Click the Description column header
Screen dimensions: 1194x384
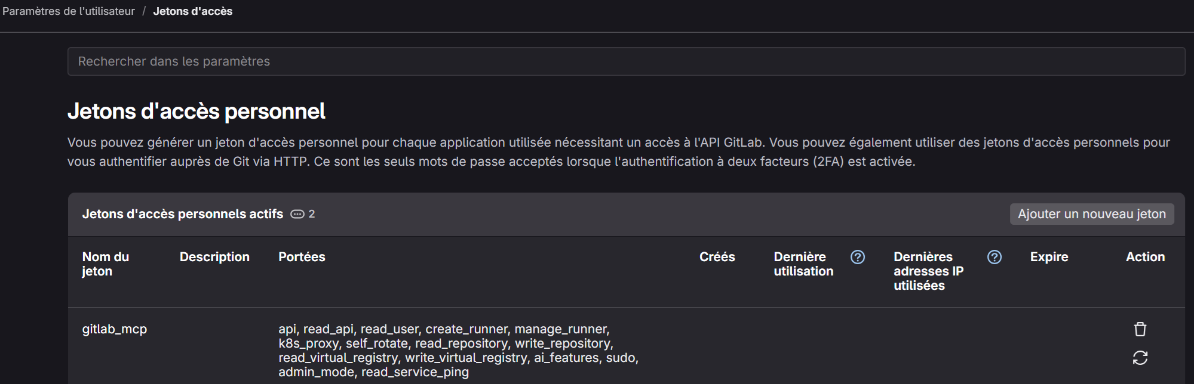click(x=214, y=257)
